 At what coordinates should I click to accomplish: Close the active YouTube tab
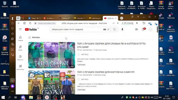point(116,18)
